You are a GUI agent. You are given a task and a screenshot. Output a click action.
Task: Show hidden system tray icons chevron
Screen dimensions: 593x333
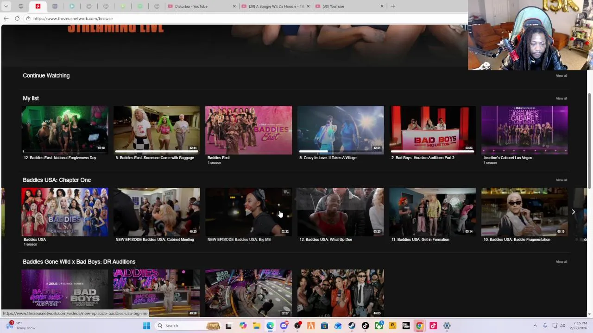point(535,326)
